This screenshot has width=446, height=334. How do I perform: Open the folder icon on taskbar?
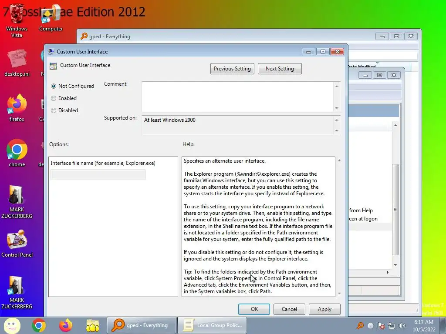[x=93, y=325]
